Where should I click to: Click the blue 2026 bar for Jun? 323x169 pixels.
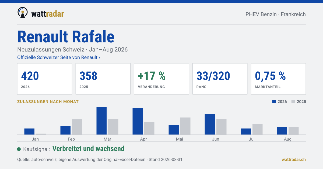click(x=210, y=124)
